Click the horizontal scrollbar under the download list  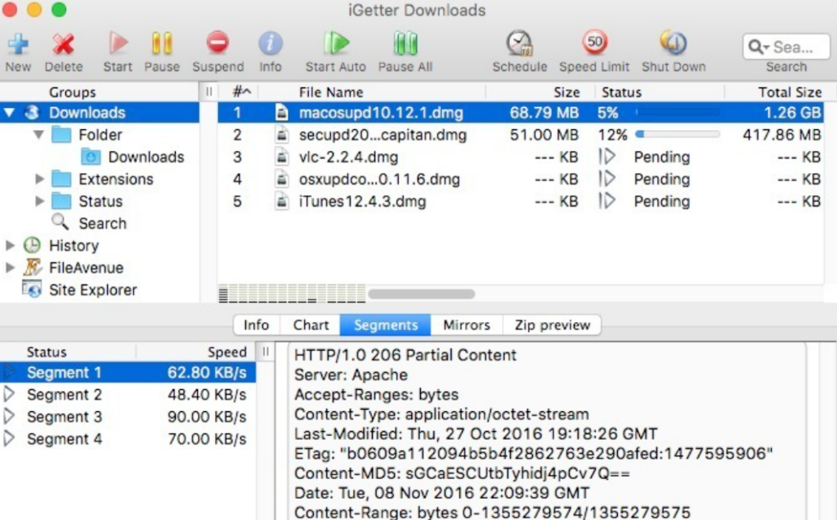pos(421,294)
